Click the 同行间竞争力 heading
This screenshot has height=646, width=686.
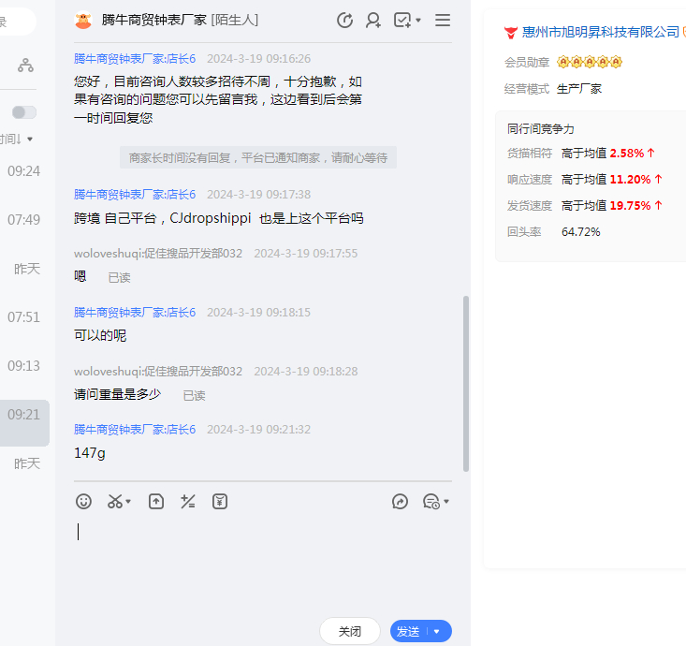(x=540, y=129)
